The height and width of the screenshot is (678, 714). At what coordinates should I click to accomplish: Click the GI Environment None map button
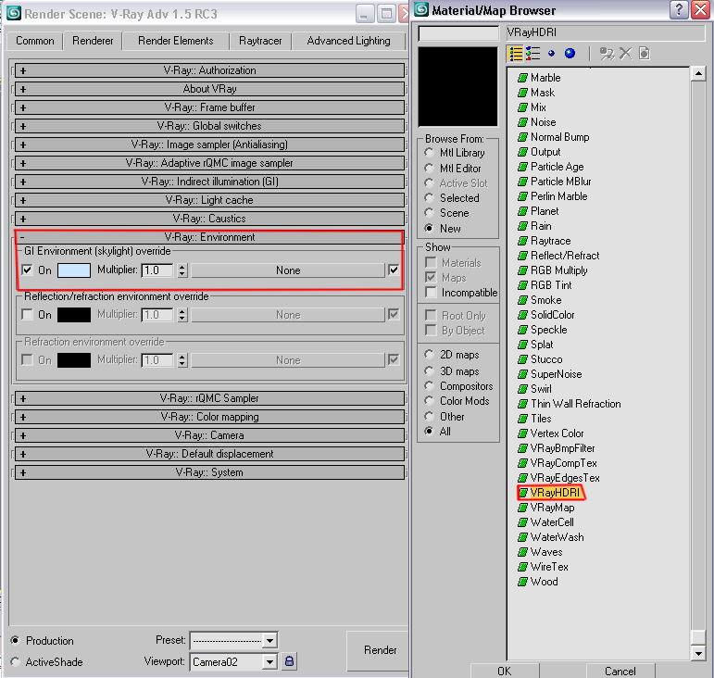tap(288, 270)
